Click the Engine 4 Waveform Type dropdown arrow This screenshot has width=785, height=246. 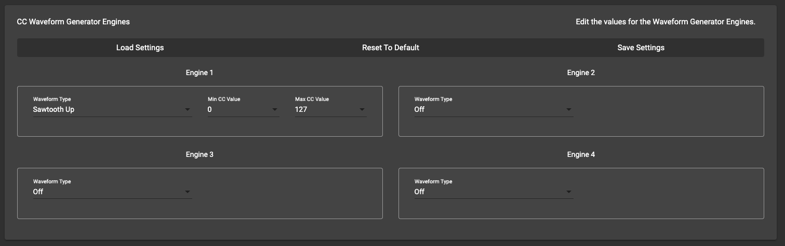pyautogui.click(x=568, y=192)
